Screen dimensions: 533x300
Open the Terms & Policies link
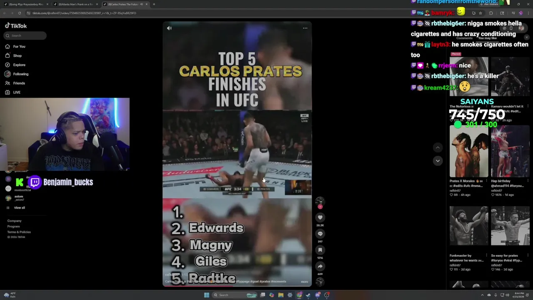tap(19, 232)
